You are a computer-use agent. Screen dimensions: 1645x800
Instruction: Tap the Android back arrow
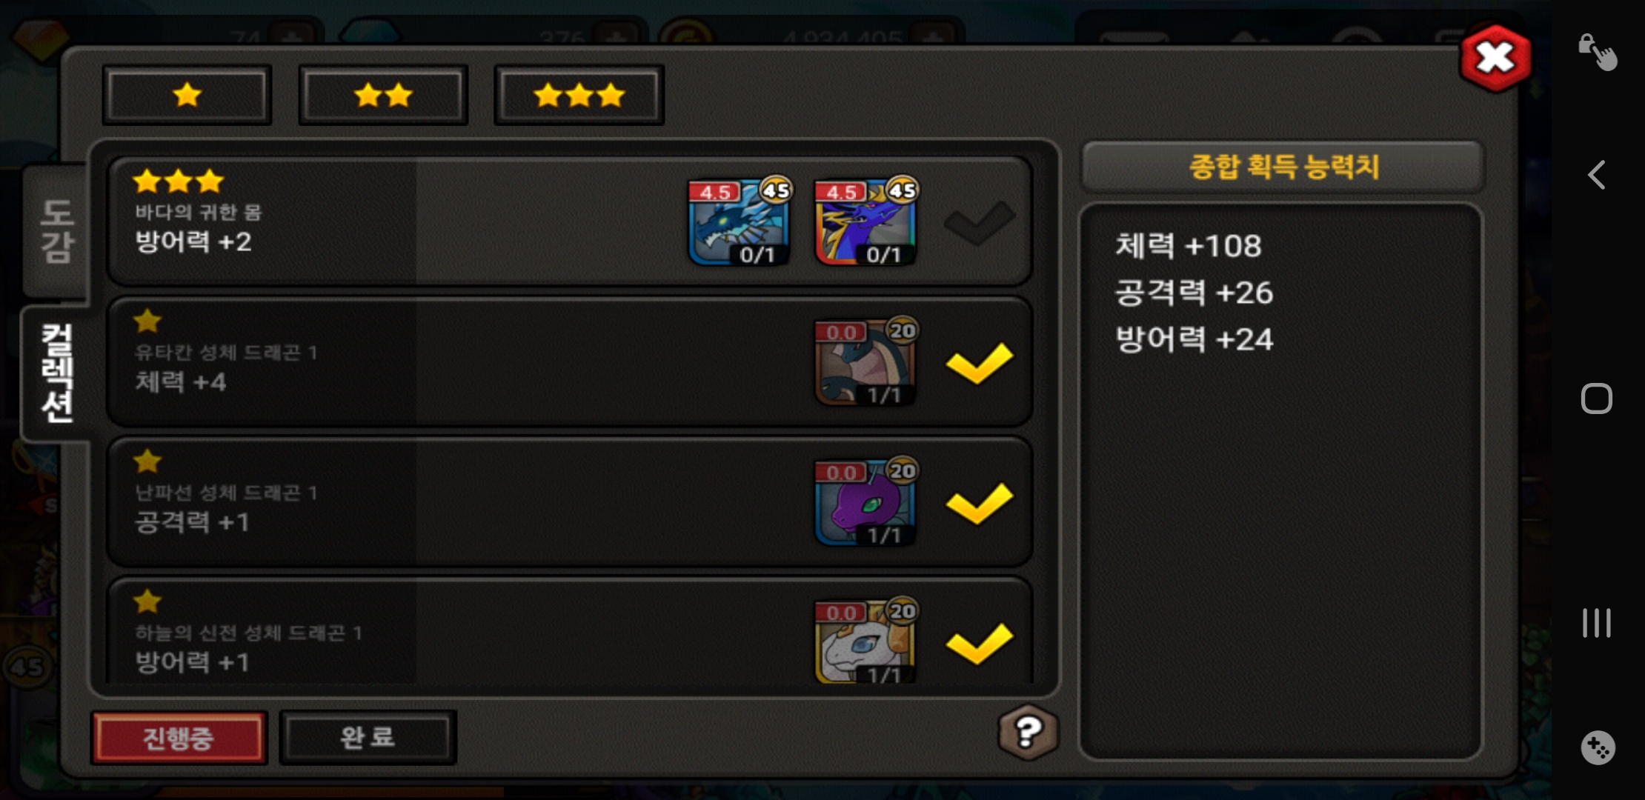(x=1597, y=175)
